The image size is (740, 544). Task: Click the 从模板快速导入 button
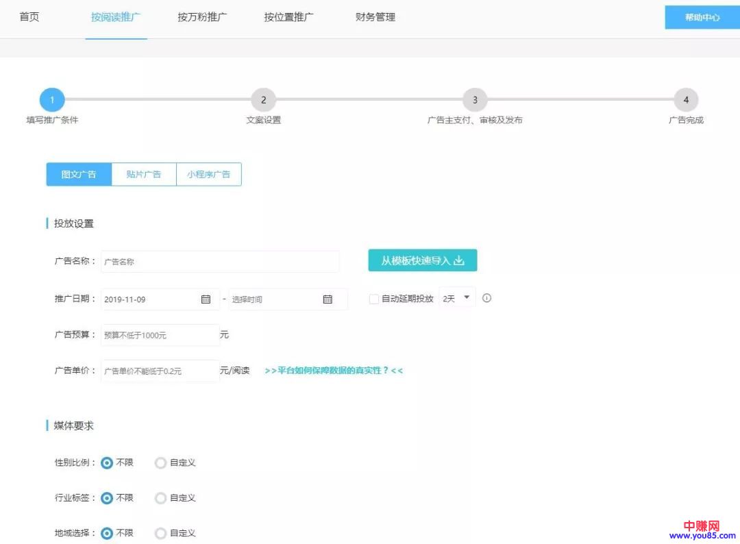coord(422,260)
